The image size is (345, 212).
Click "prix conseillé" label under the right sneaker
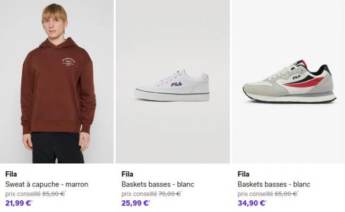click(x=255, y=193)
